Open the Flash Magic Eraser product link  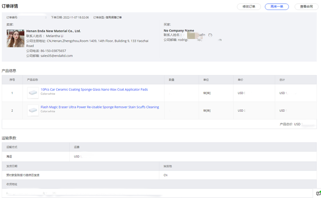[x=100, y=107]
